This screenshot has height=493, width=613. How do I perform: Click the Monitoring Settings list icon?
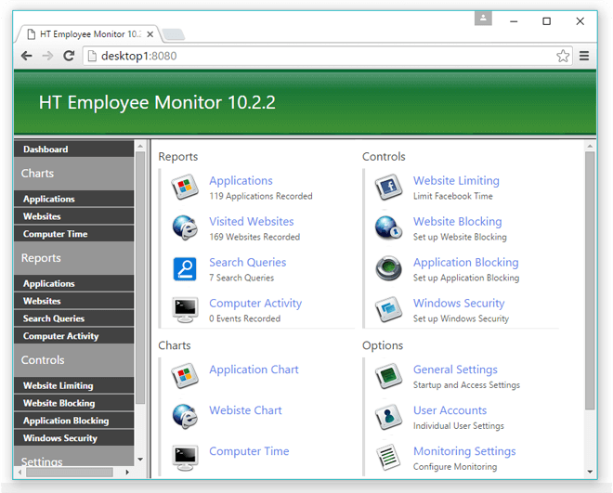[x=388, y=458]
